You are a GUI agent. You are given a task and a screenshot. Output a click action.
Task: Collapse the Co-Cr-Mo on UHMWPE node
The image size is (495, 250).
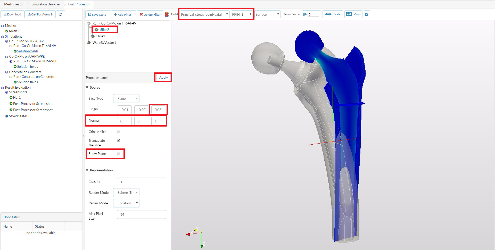[6, 57]
